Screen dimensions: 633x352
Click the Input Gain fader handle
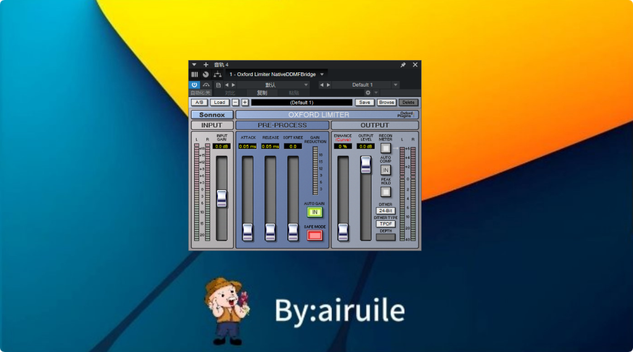(222, 199)
